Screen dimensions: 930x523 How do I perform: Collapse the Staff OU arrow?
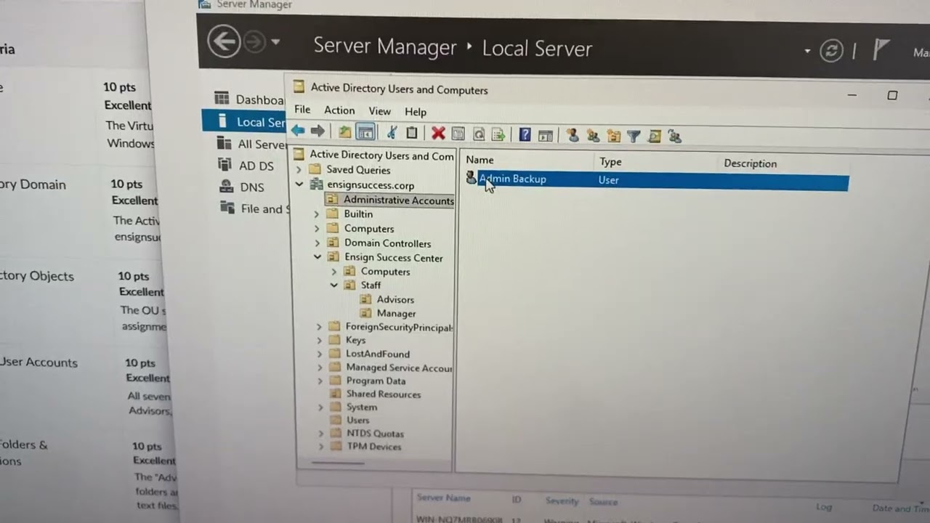point(334,285)
